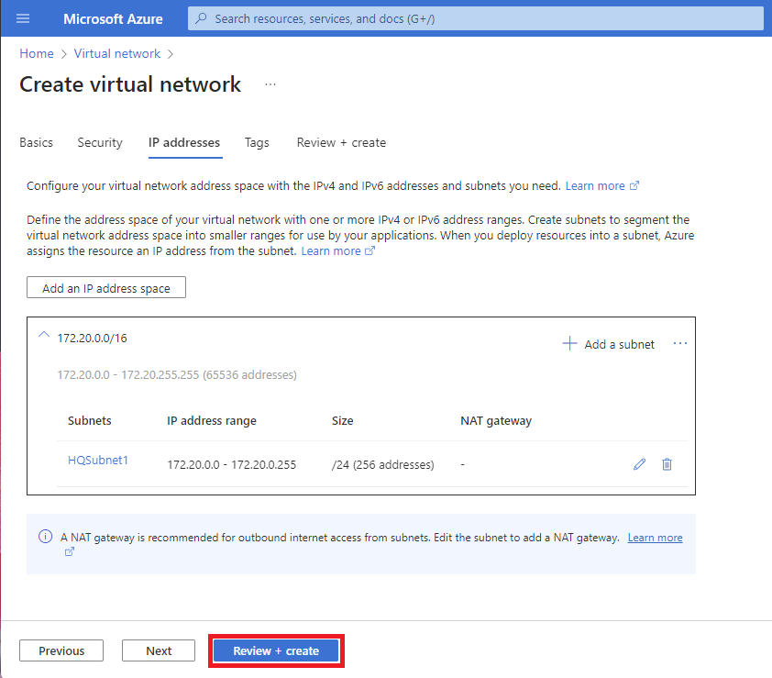Open the ellipsis beside Create virtual network title

(270, 83)
